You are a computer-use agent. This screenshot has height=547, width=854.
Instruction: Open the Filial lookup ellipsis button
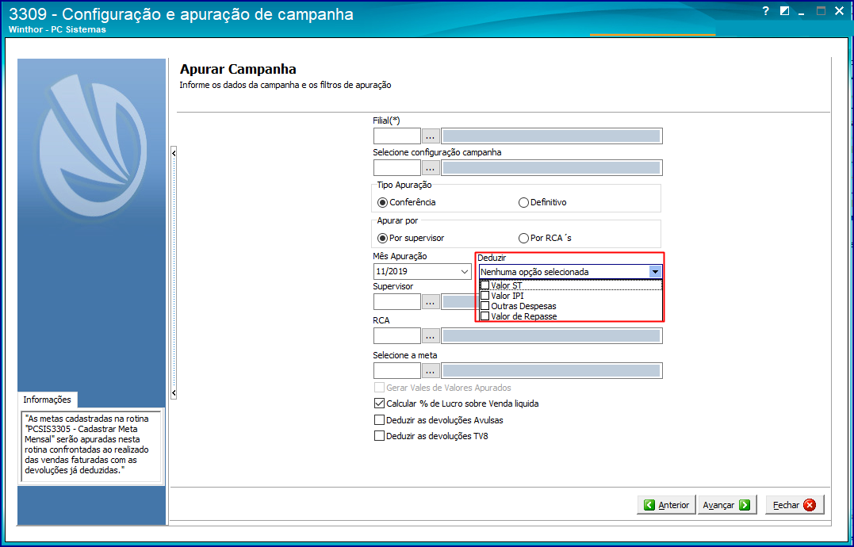(x=431, y=136)
